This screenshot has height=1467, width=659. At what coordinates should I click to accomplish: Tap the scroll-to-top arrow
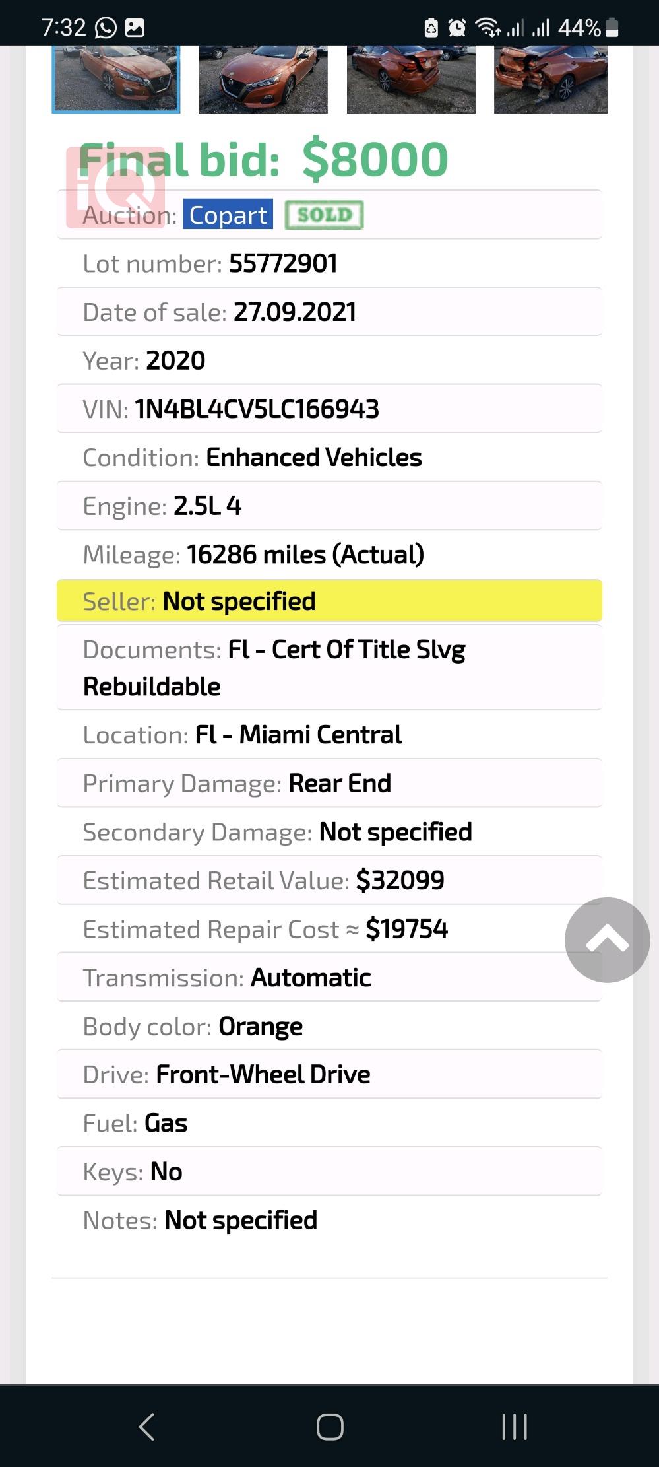tap(606, 939)
